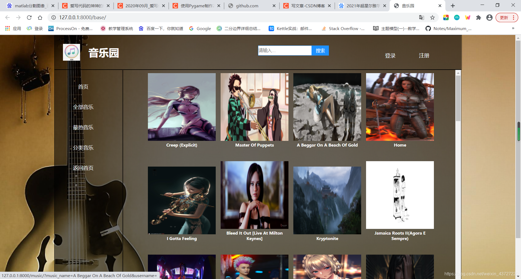Click the site information icon in address bar
The image size is (521, 279).
click(54, 18)
